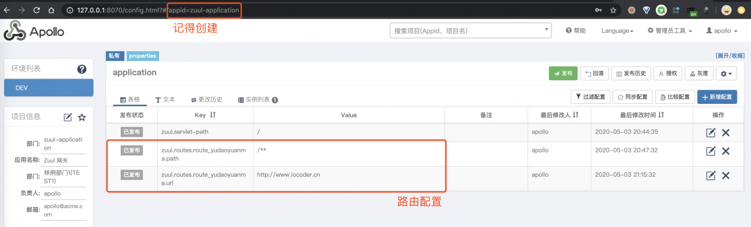The width and height of the screenshot is (751, 227).
Task: Select the DEV environment
Action: (49, 87)
